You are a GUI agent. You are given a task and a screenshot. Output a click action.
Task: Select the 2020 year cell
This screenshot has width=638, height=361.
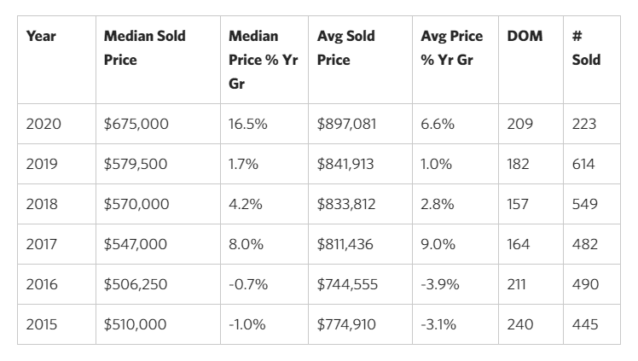pyautogui.click(x=43, y=124)
